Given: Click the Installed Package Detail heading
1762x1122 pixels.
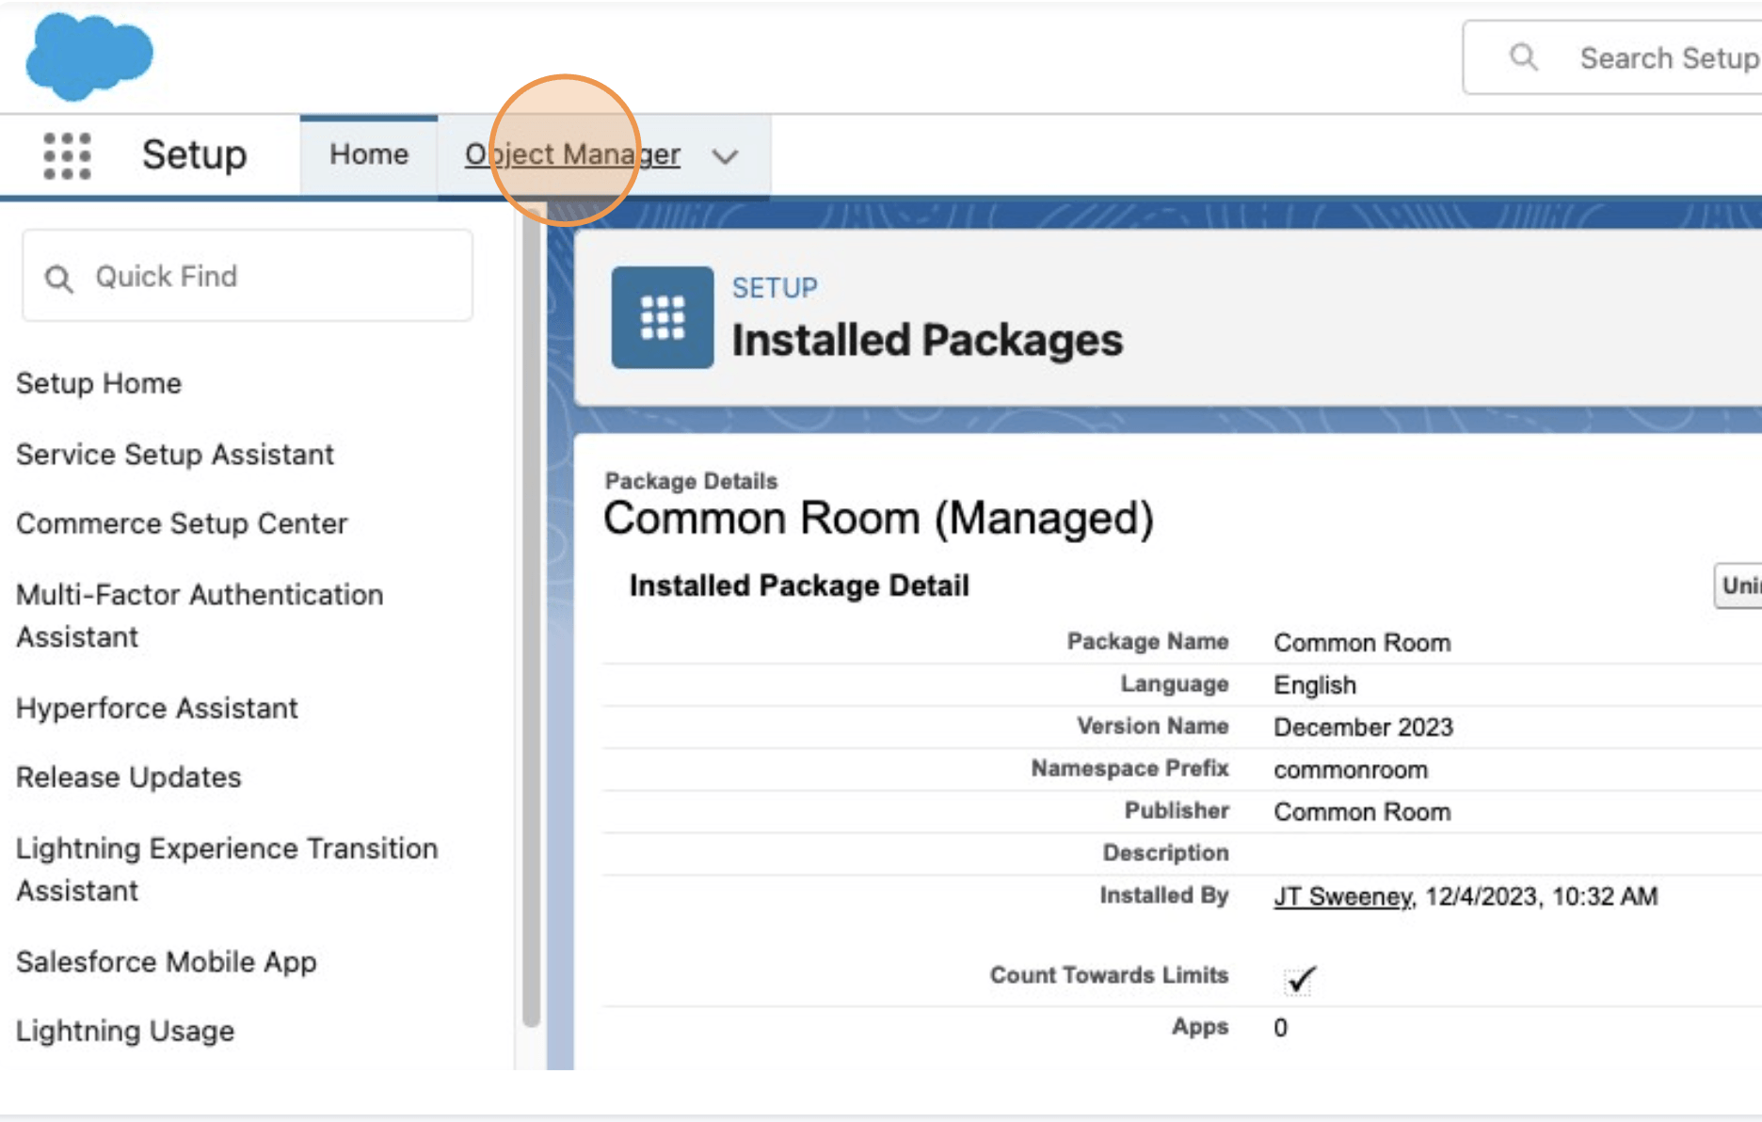Looking at the screenshot, I should pos(799,585).
